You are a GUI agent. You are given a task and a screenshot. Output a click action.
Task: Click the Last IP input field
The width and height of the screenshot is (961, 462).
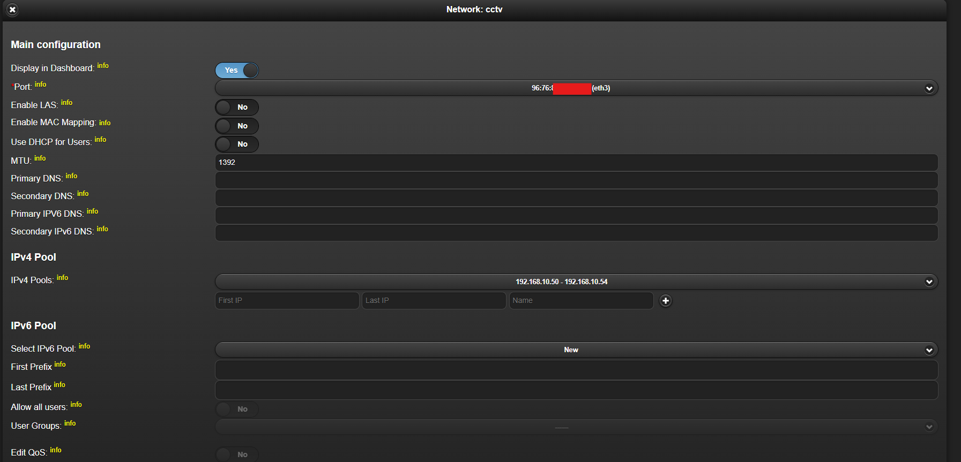point(434,301)
